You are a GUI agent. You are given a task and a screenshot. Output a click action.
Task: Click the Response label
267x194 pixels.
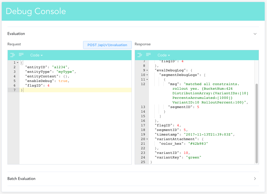click(x=143, y=44)
